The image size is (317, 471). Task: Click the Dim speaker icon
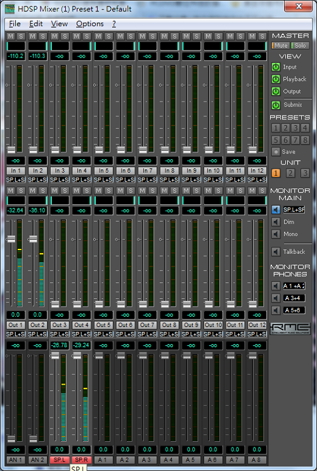276,222
